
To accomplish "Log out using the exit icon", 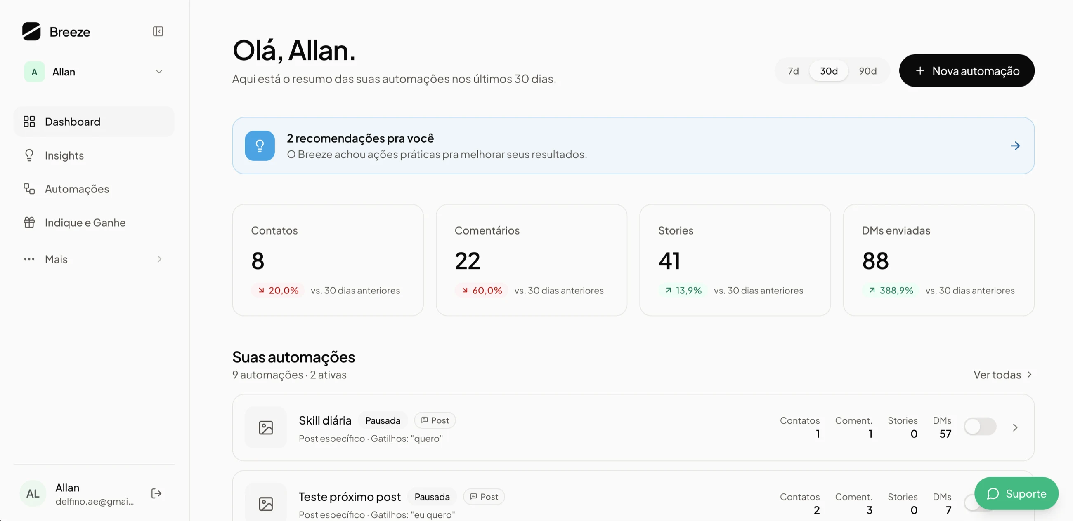I will pyautogui.click(x=156, y=493).
